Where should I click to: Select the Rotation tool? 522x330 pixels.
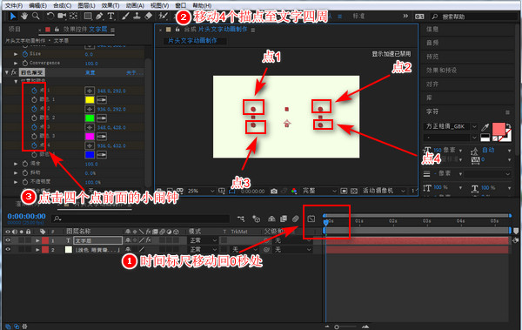pyautogui.click(x=50, y=16)
